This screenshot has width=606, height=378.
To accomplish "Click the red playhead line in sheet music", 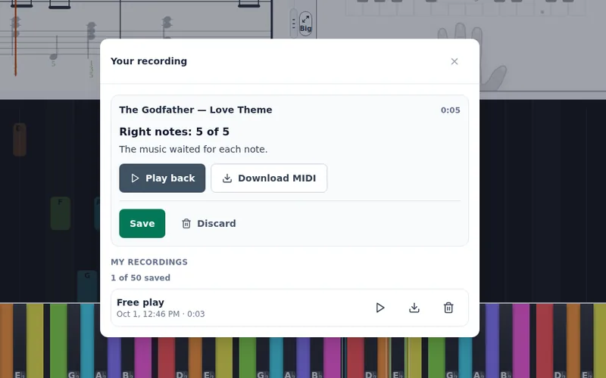I will [x=15, y=39].
